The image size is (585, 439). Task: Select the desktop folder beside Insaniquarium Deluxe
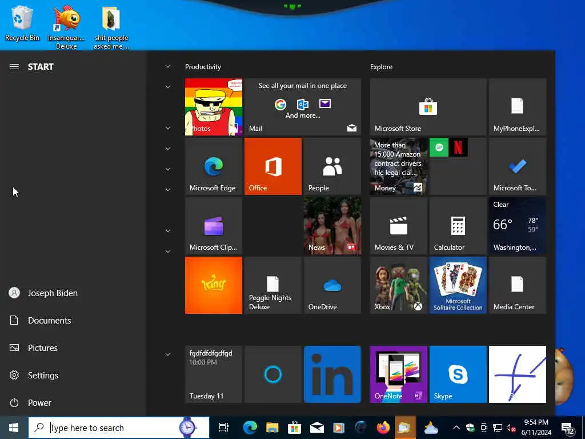pos(111,27)
